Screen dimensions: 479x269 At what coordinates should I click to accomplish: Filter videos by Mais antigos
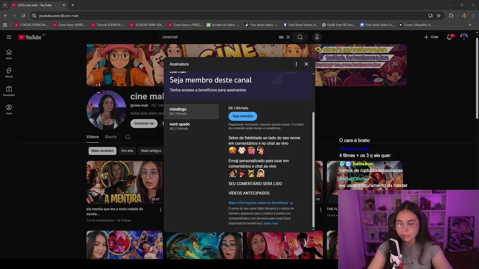click(x=151, y=151)
